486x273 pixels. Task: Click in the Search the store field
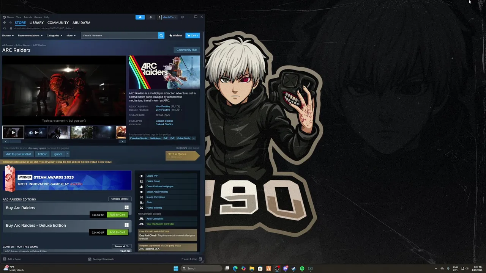click(x=119, y=35)
